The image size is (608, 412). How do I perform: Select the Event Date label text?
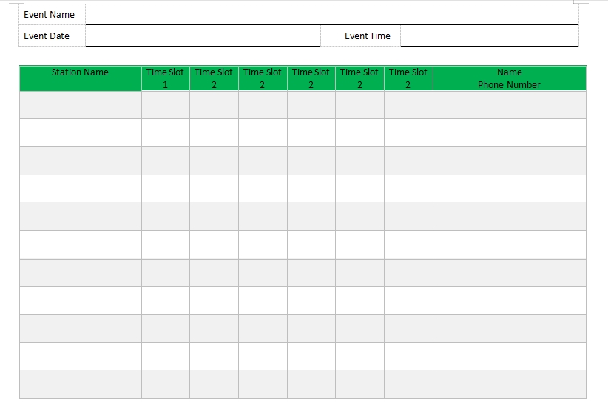[x=47, y=36]
